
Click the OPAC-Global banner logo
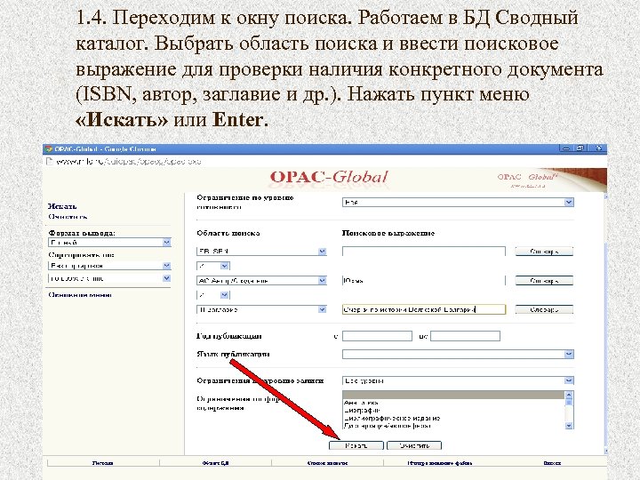[x=329, y=177]
